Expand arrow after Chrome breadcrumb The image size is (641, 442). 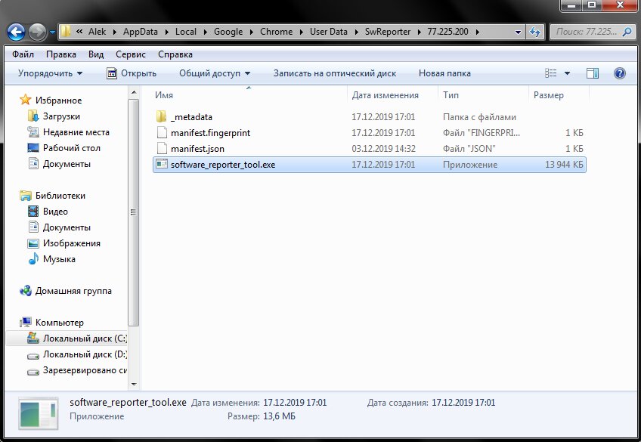(301, 32)
